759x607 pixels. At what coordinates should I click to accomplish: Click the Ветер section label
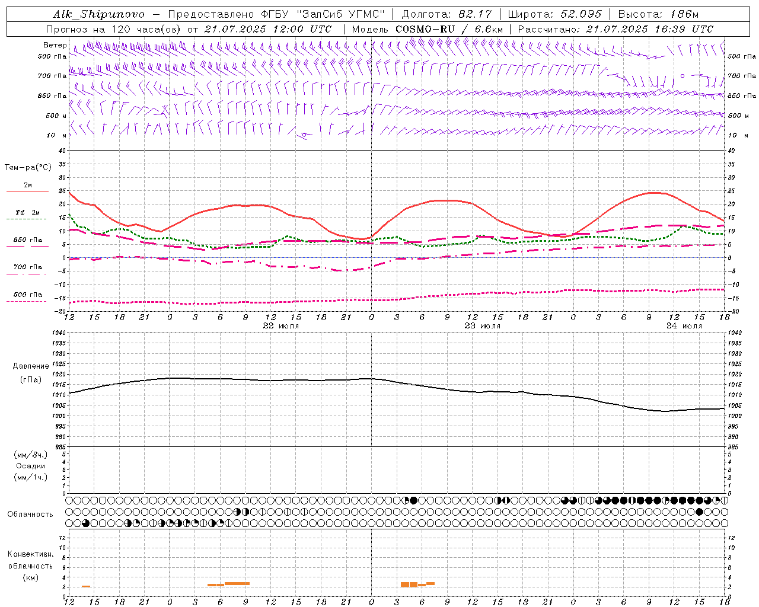[x=55, y=45]
